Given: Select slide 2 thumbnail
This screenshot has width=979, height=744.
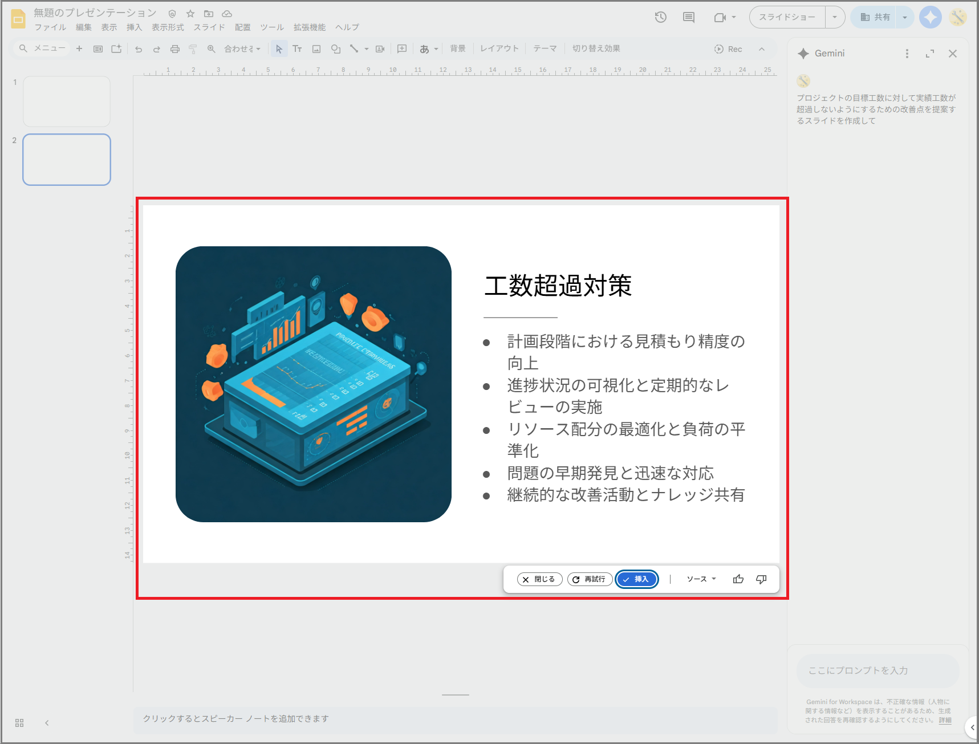Looking at the screenshot, I should click(x=67, y=160).
